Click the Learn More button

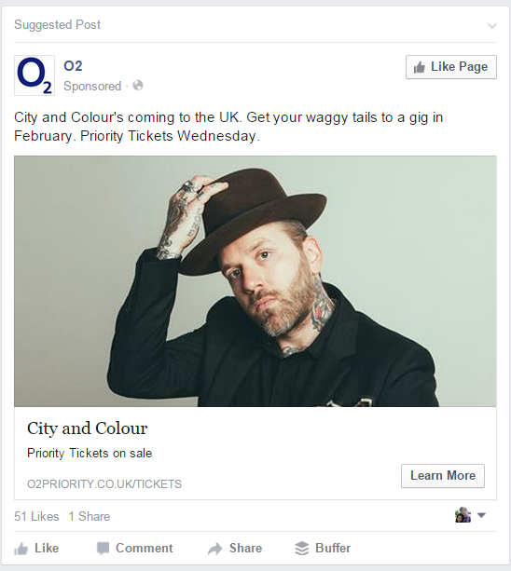click(x=443, y=476)
